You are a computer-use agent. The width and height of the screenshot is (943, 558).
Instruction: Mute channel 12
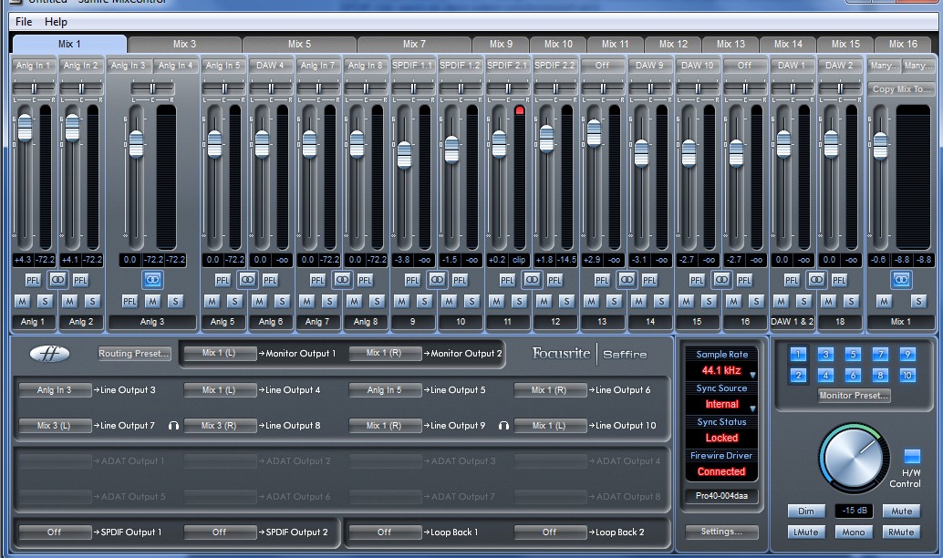point(544,301)
